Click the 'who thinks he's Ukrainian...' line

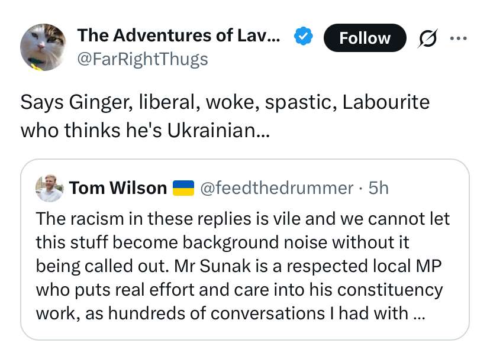click(x=145, y=130)
